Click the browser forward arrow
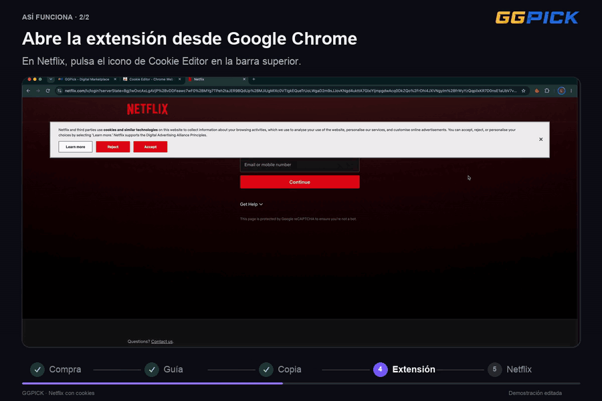This screenshot has height=401, width=602. [x=38, y=91]
